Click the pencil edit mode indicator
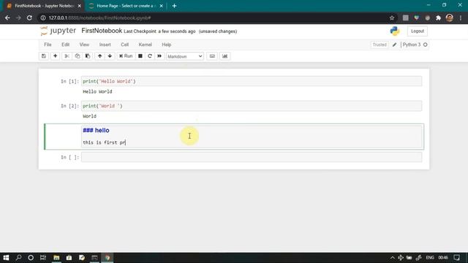Viewport: 468px width, 263px height. (394, 45)
